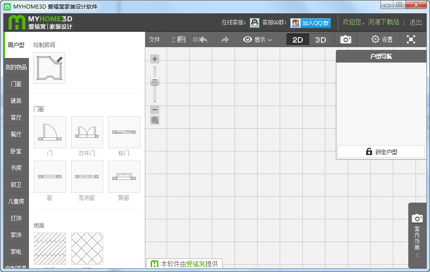Select the 餐厅 category tab
Image resolution: width=430 pixels, height=272 pixels.
(16, 134)
